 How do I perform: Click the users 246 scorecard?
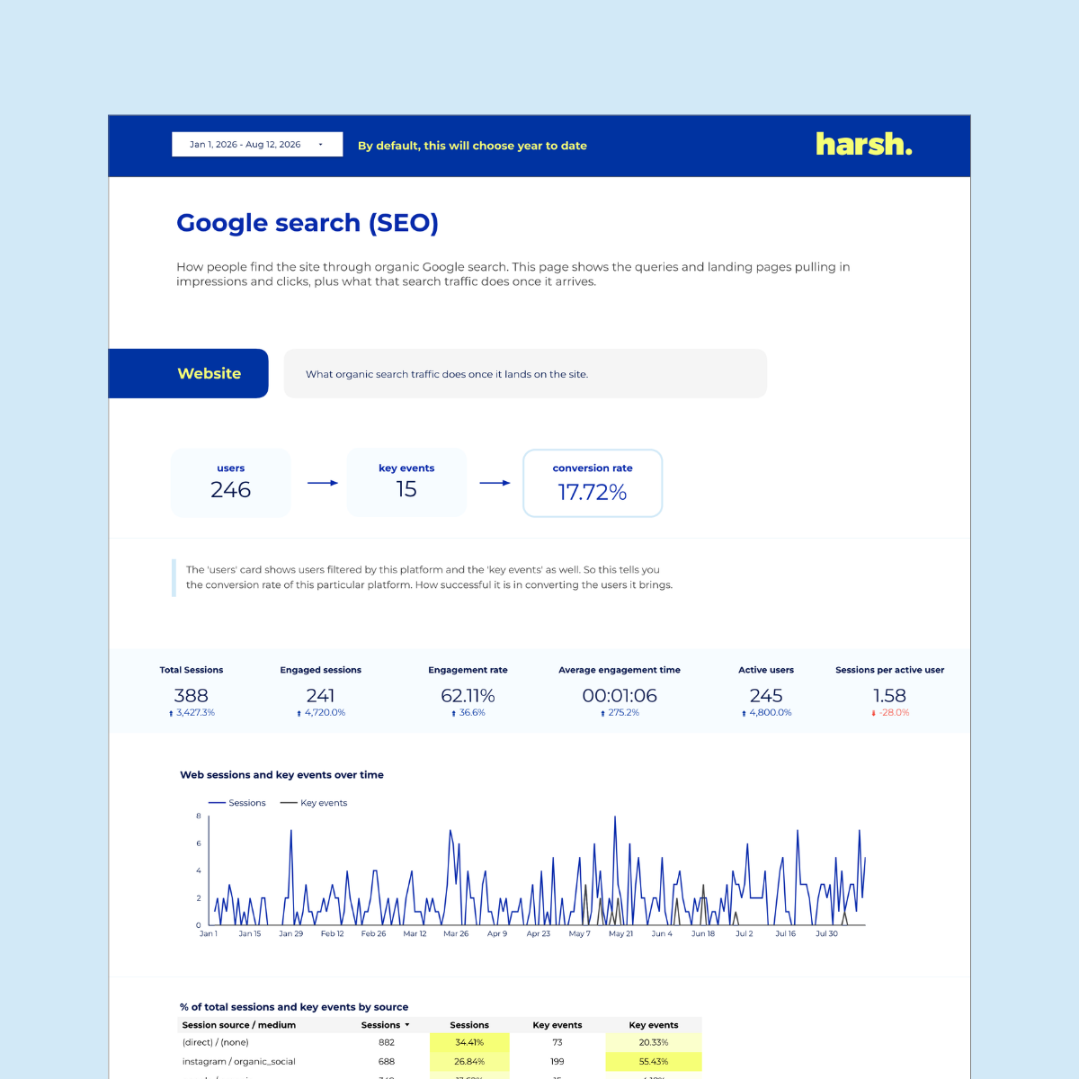click(x=231, y=483)
